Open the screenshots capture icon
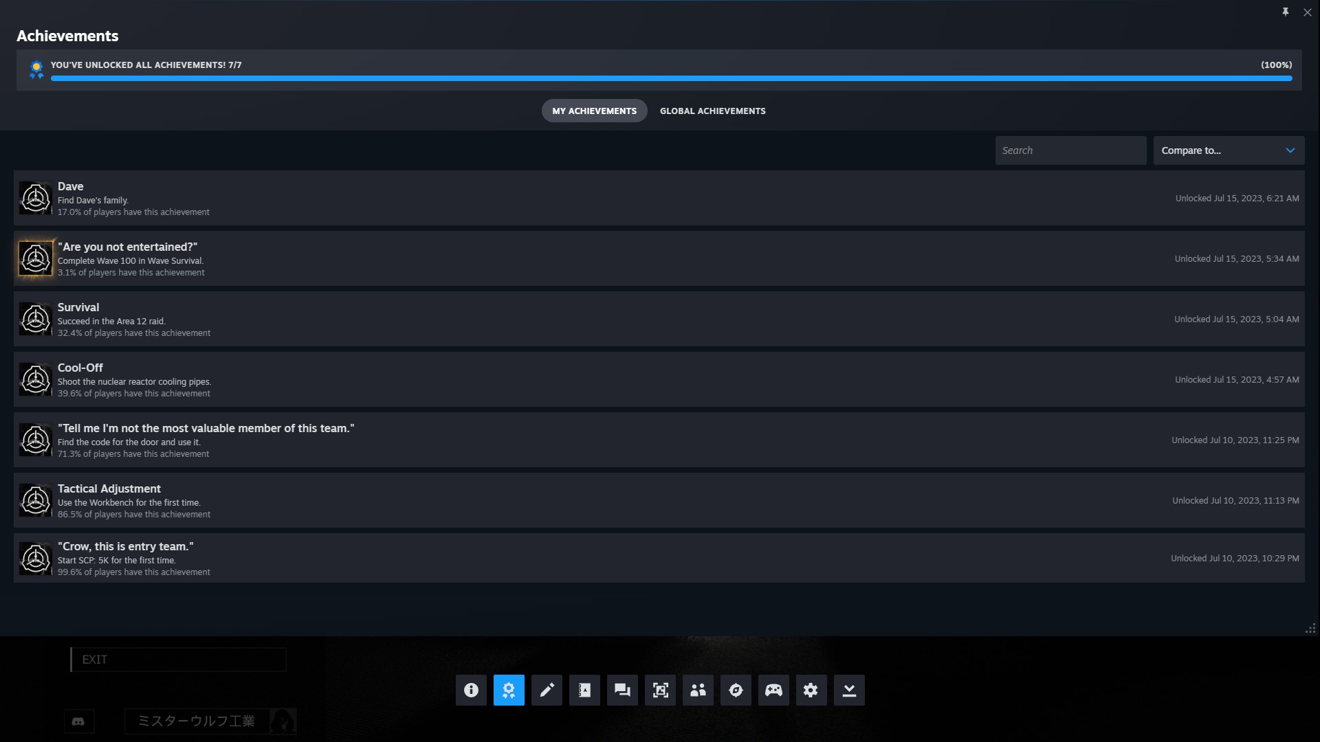Viewport: 1320px width, 742px height. pos(660,690)
